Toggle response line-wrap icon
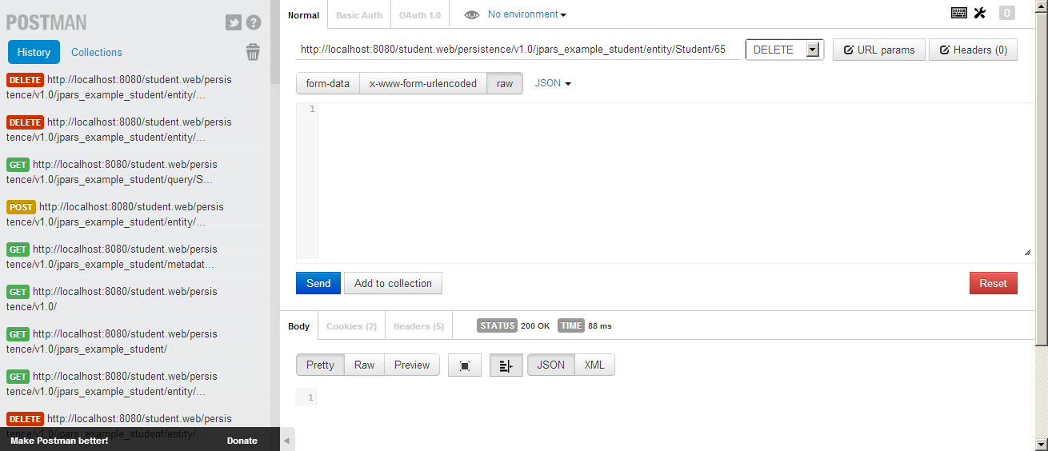This screenshot has width=1048, height=451. click(x=506, y=365)
